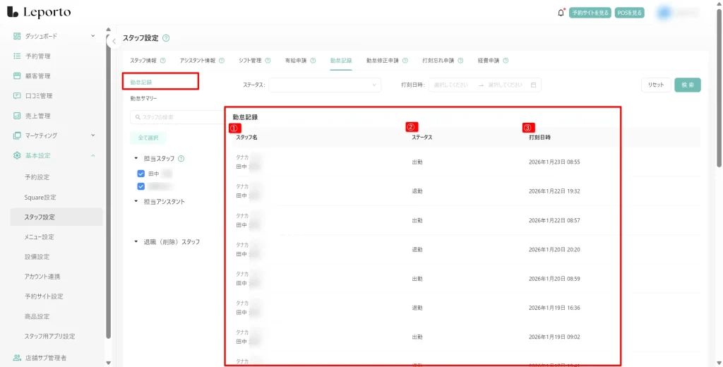
Task: Click help icon next to シフト管理 tab
Action: [268, 61]
